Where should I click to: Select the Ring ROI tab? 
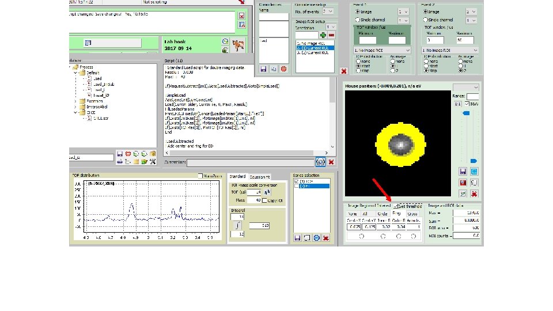(396, 213)
